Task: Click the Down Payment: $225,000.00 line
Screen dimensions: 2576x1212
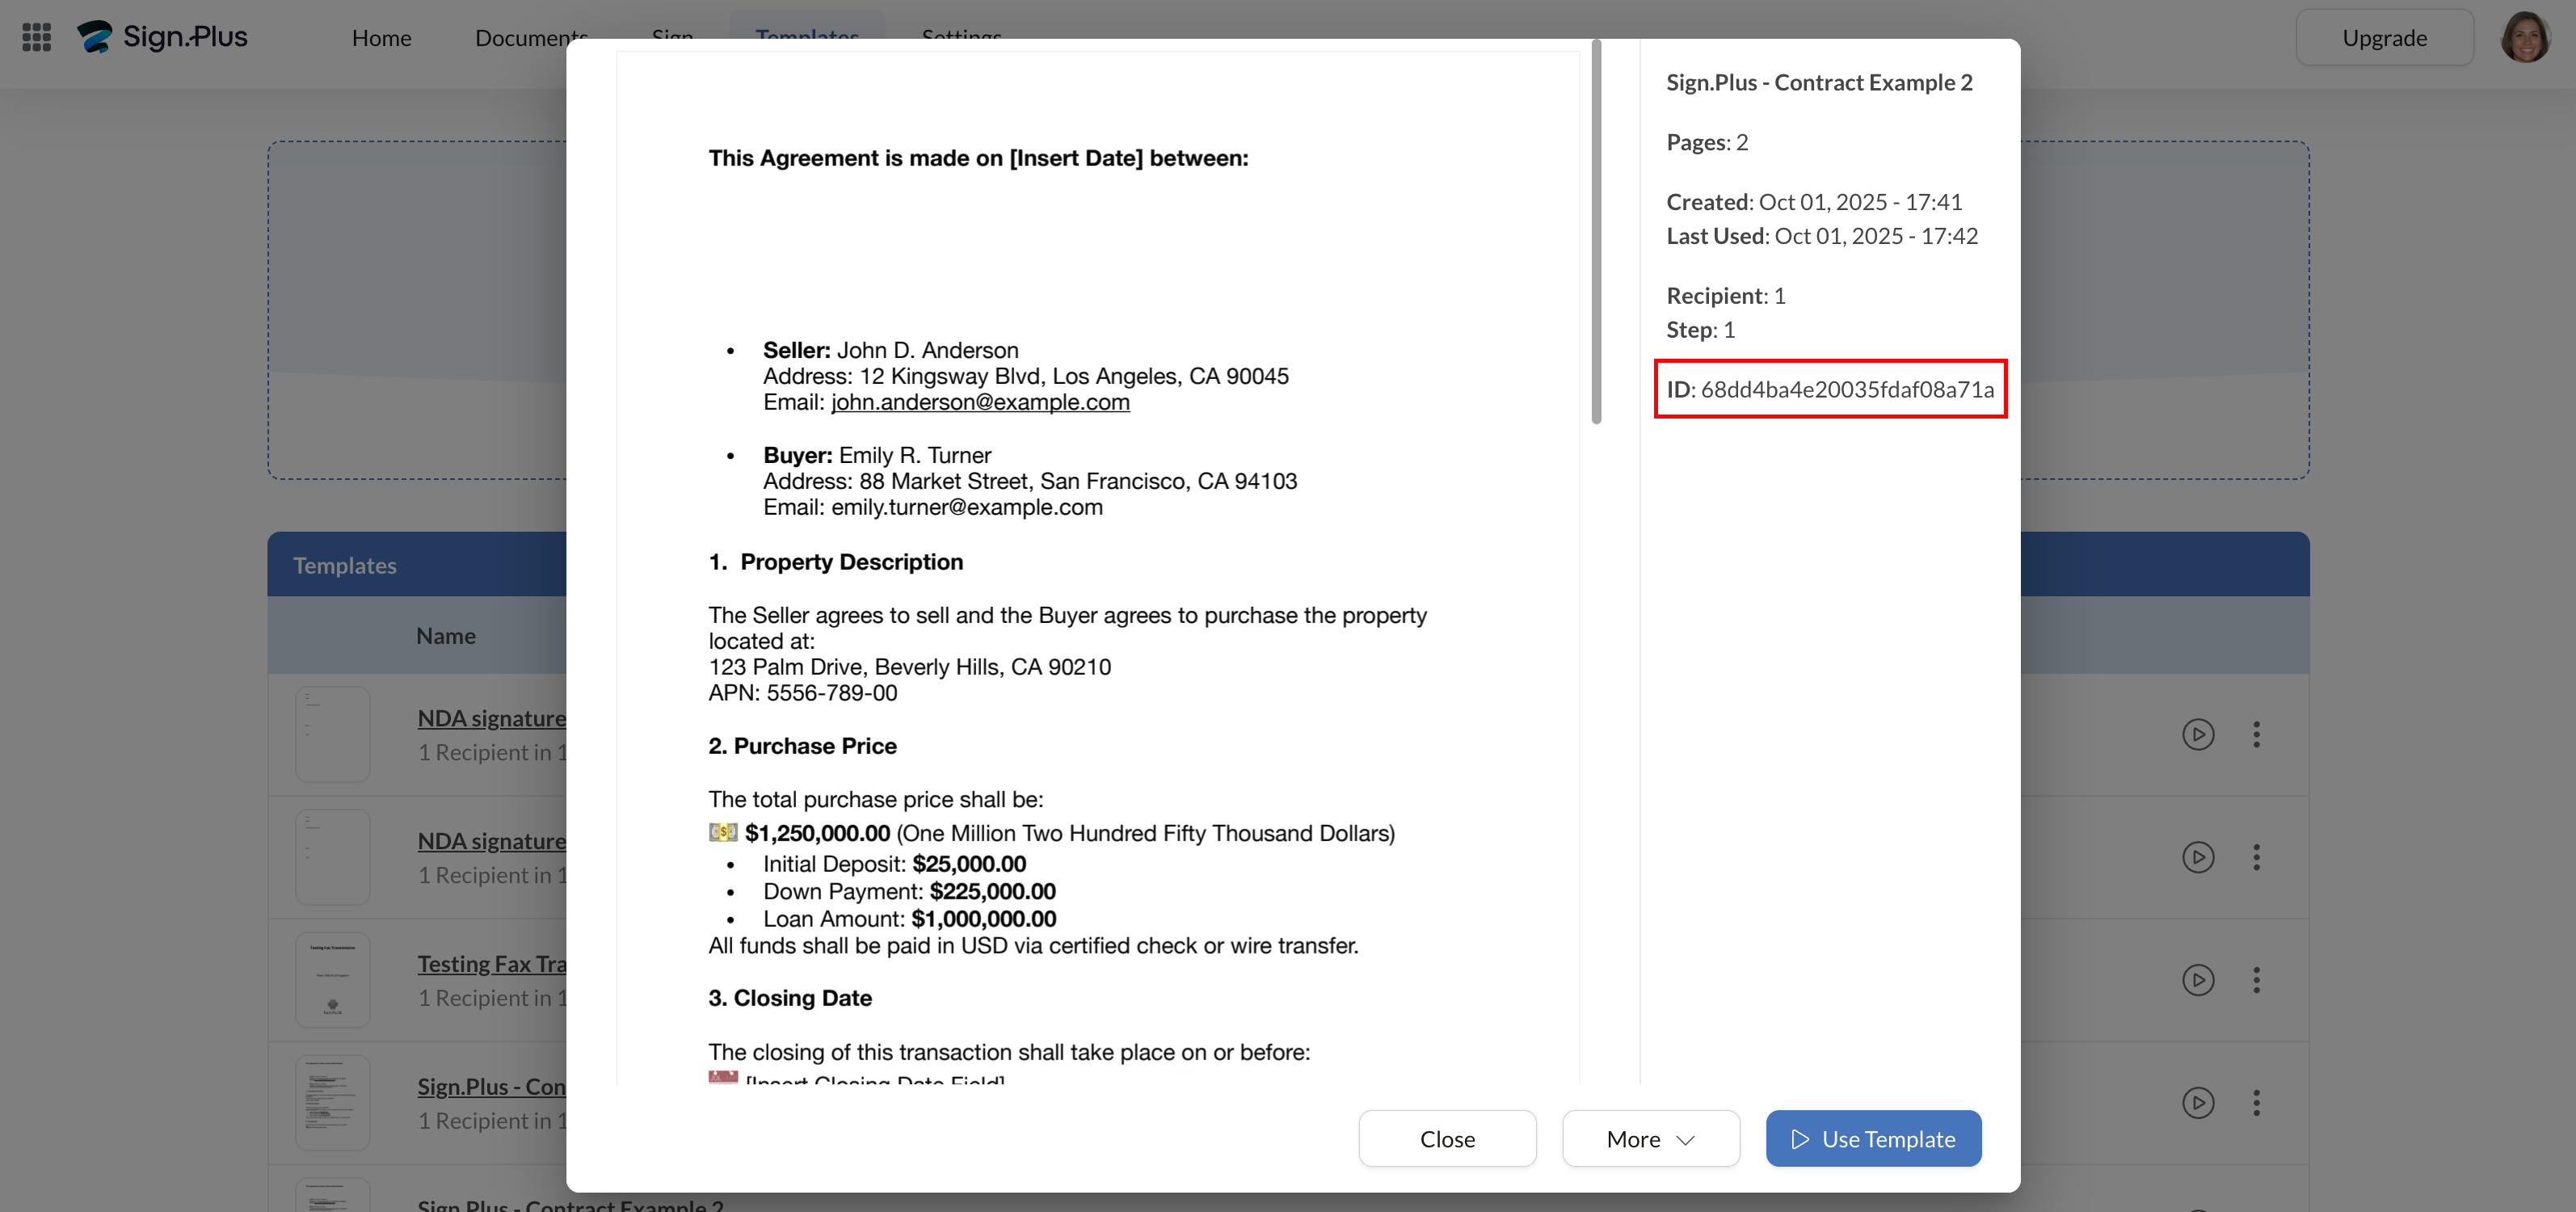Action: (x=909, y=891)
